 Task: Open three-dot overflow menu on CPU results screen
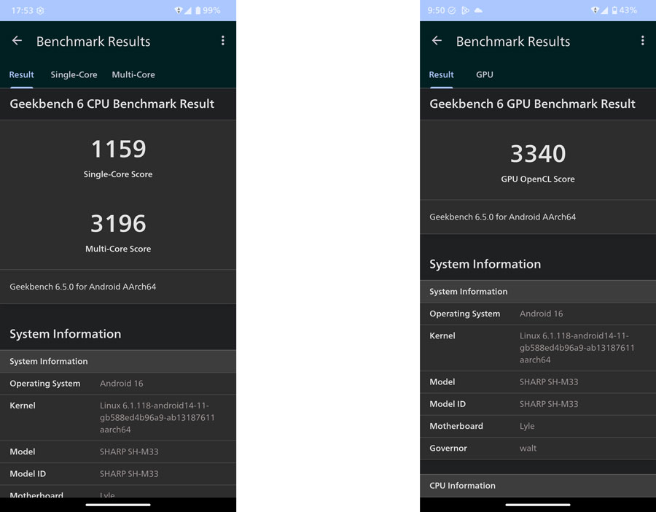[x=222, y=41]
